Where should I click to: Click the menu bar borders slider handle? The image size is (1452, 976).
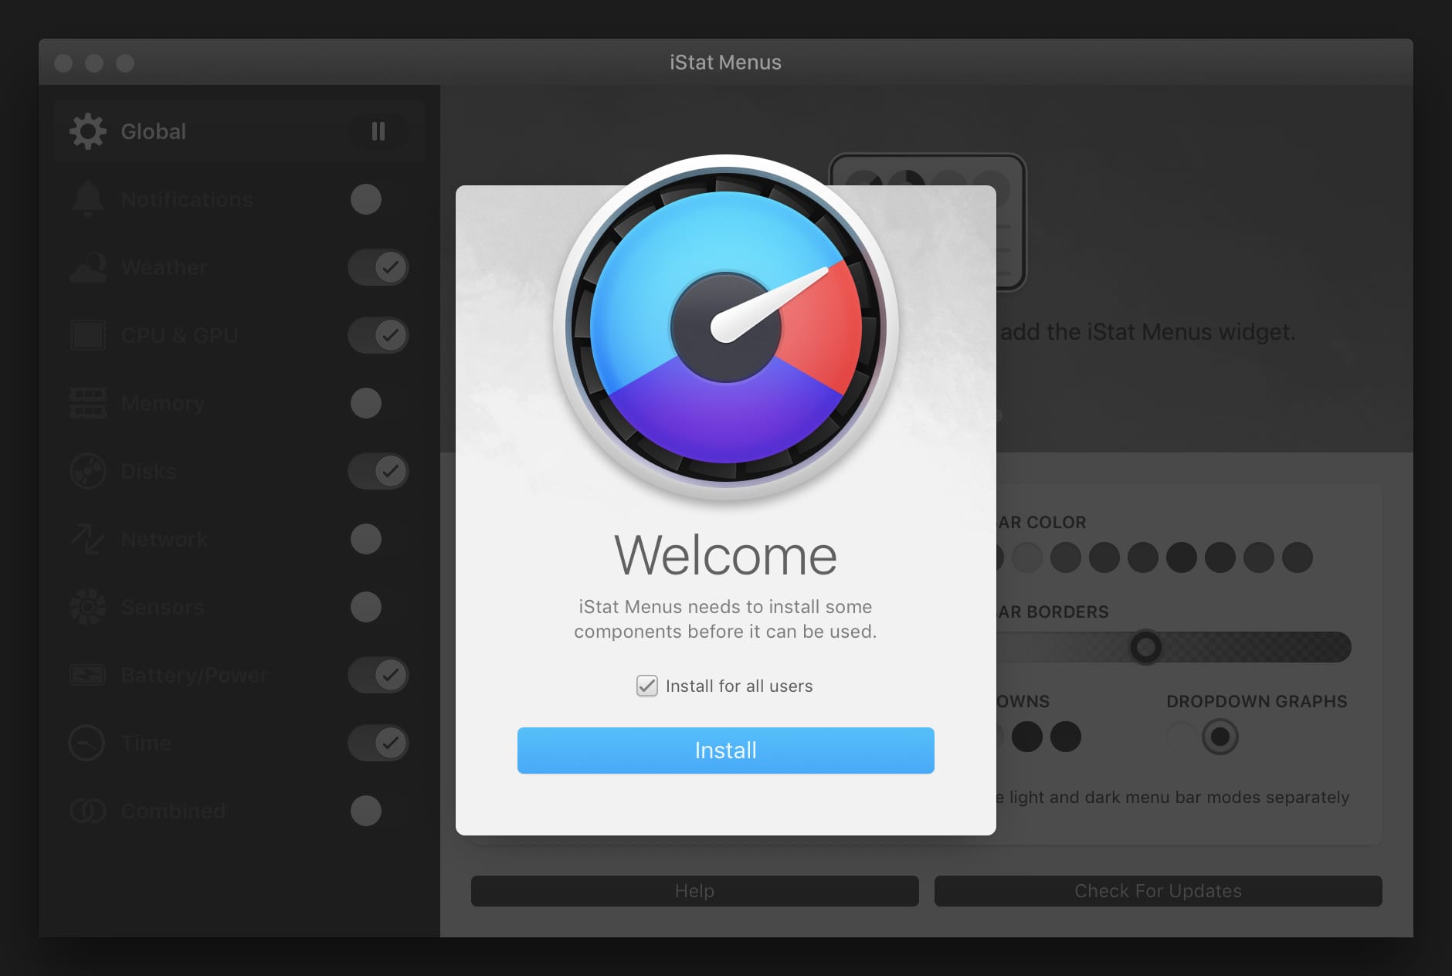[x=1146, y=647]
